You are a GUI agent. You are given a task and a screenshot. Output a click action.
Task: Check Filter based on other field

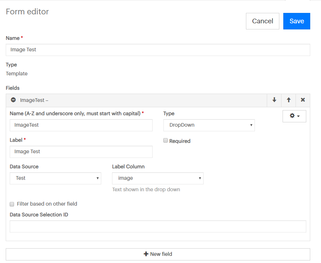(x=12, y=204)
